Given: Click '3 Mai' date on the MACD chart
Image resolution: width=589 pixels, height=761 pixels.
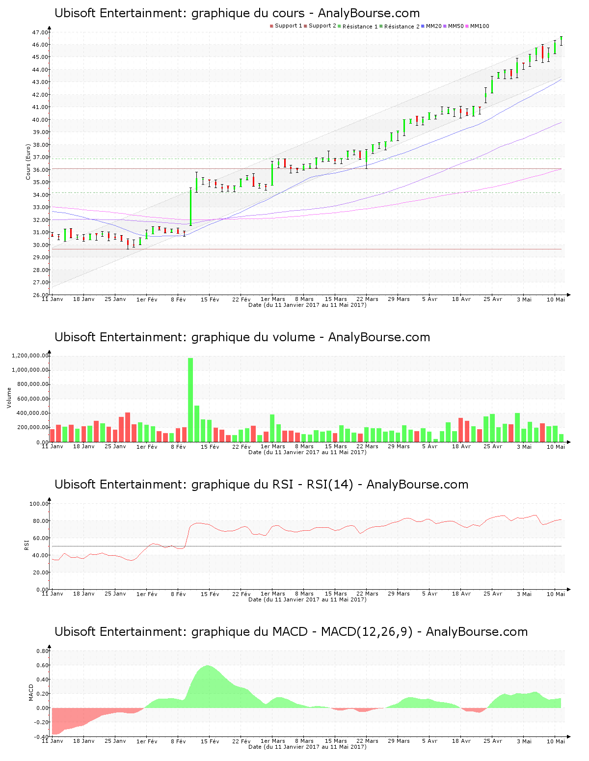Looking at the screenshot, I should pyautogui.click(x=524, y=741).
